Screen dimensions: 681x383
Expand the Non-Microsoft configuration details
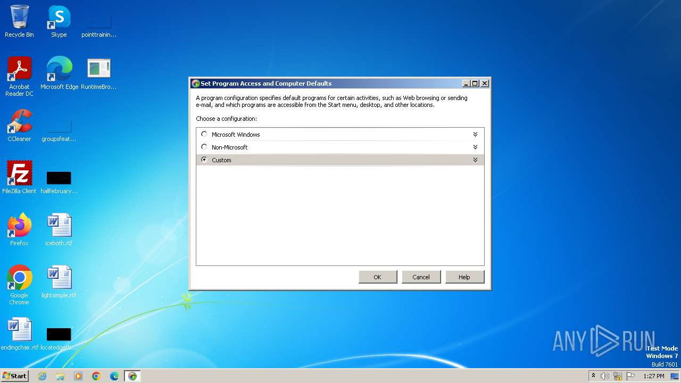click(475, 147)
